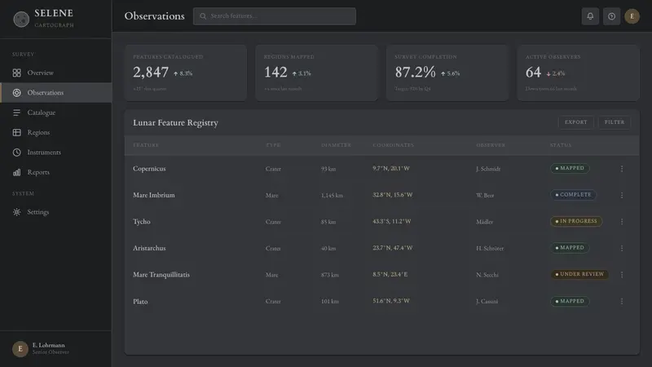
Task: Sort by Coordinates column header
Action: 394,145
